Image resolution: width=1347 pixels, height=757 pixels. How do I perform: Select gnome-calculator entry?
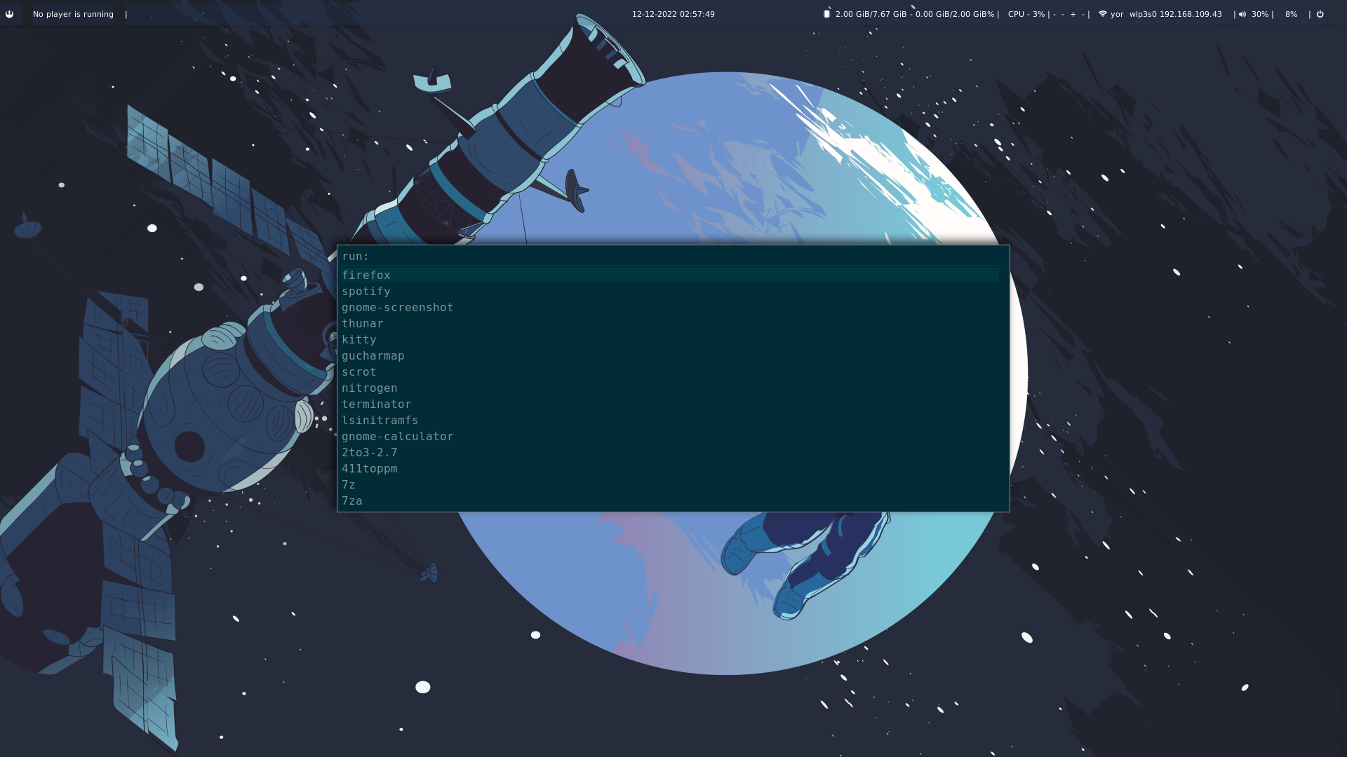[x=397, y=437]
